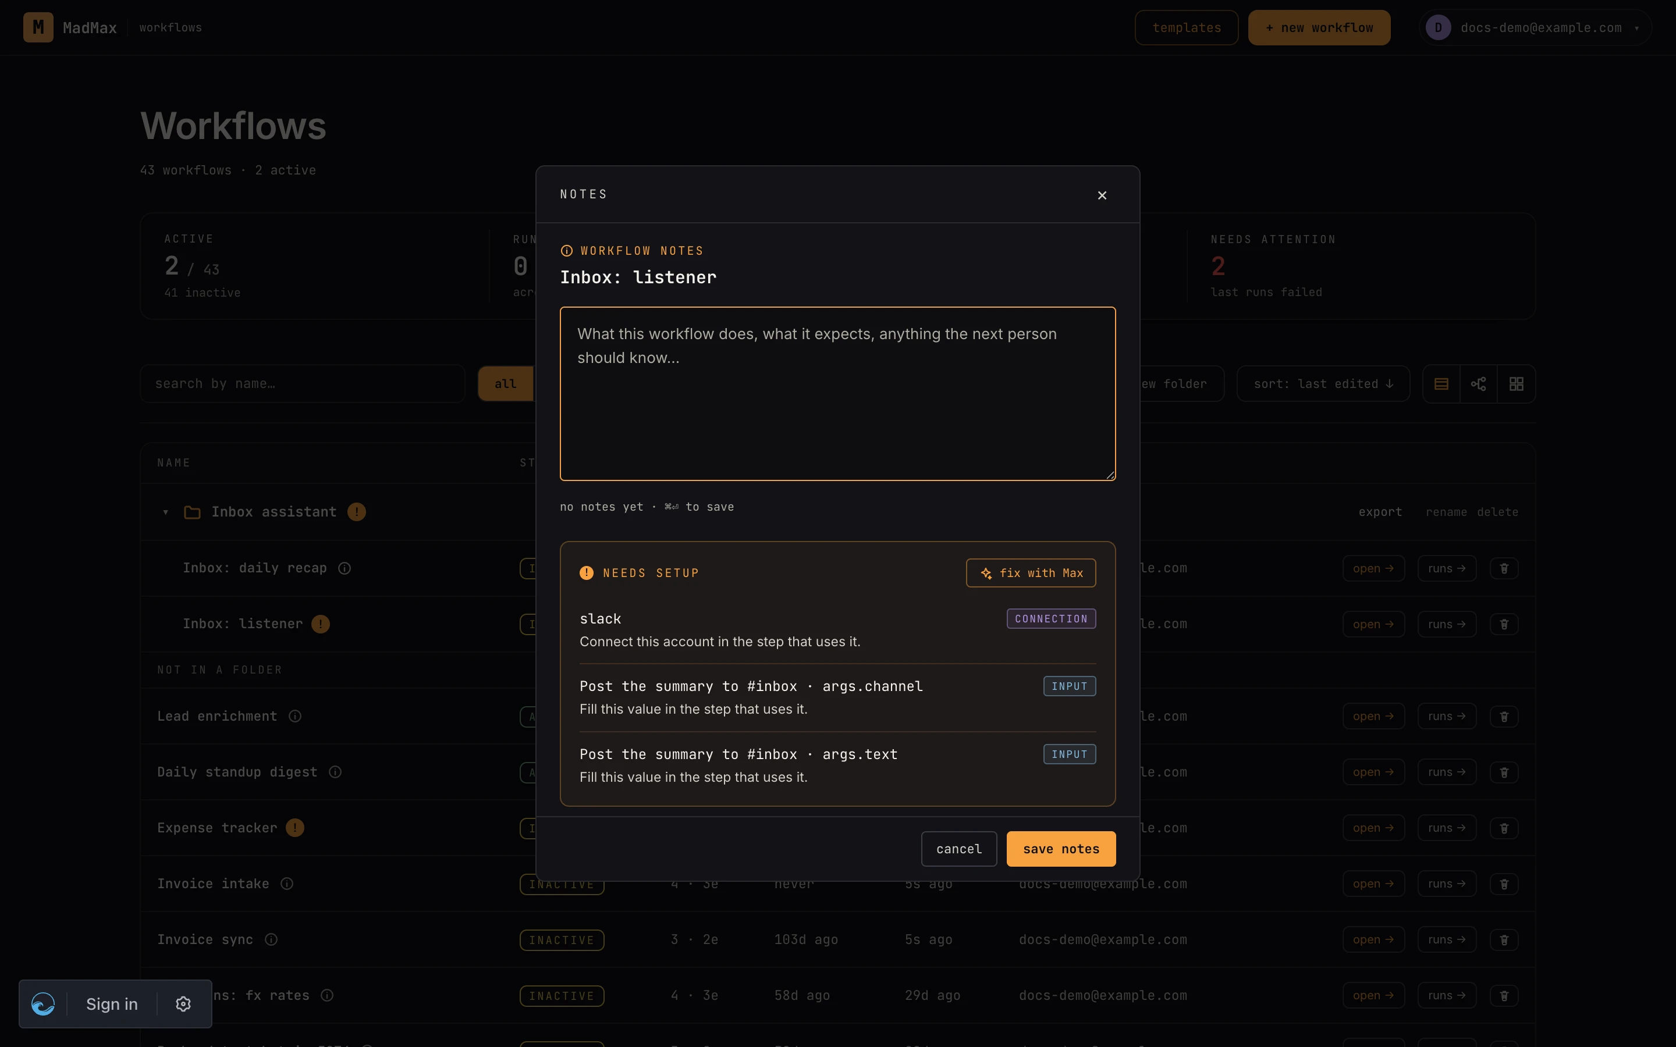
Task: Delete the Inbox assistant folder
Action: (x=1497, y=512)
